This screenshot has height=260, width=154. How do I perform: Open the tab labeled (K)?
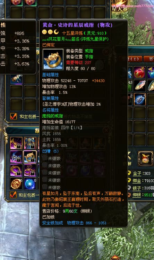tap(130, 59)
